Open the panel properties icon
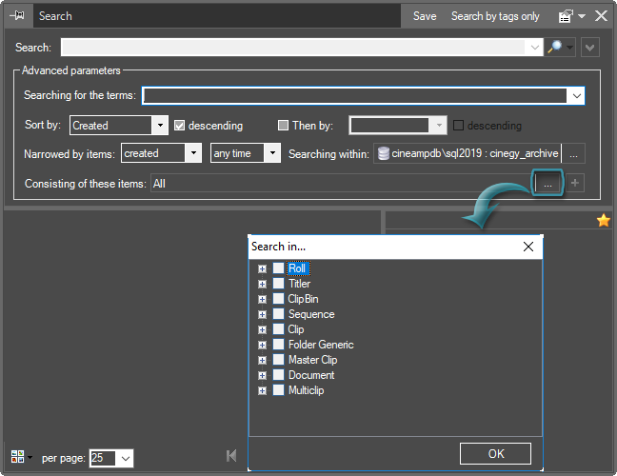 pyautogui.click(x=566, y=16)
